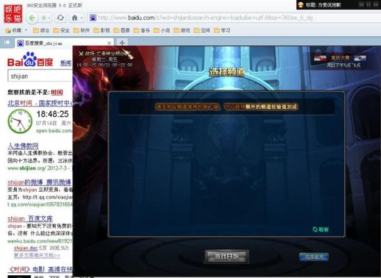Expand the dropdown arrow beside forward button
This screenshot has width=381, height=278.
coord(49,18)
